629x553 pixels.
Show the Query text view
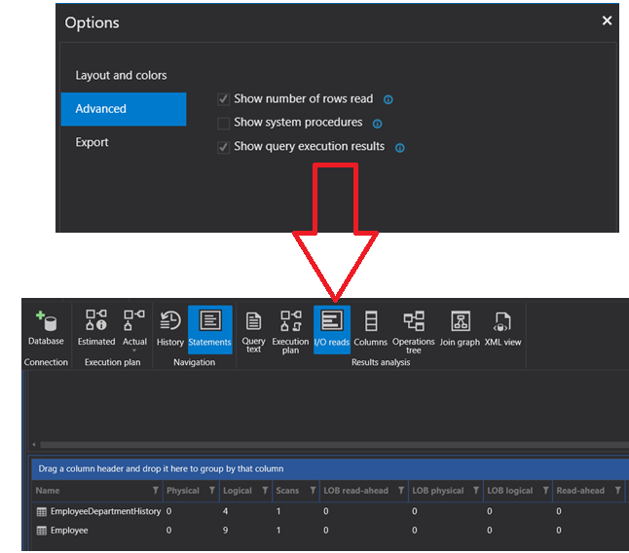click(x=253, y=330)
